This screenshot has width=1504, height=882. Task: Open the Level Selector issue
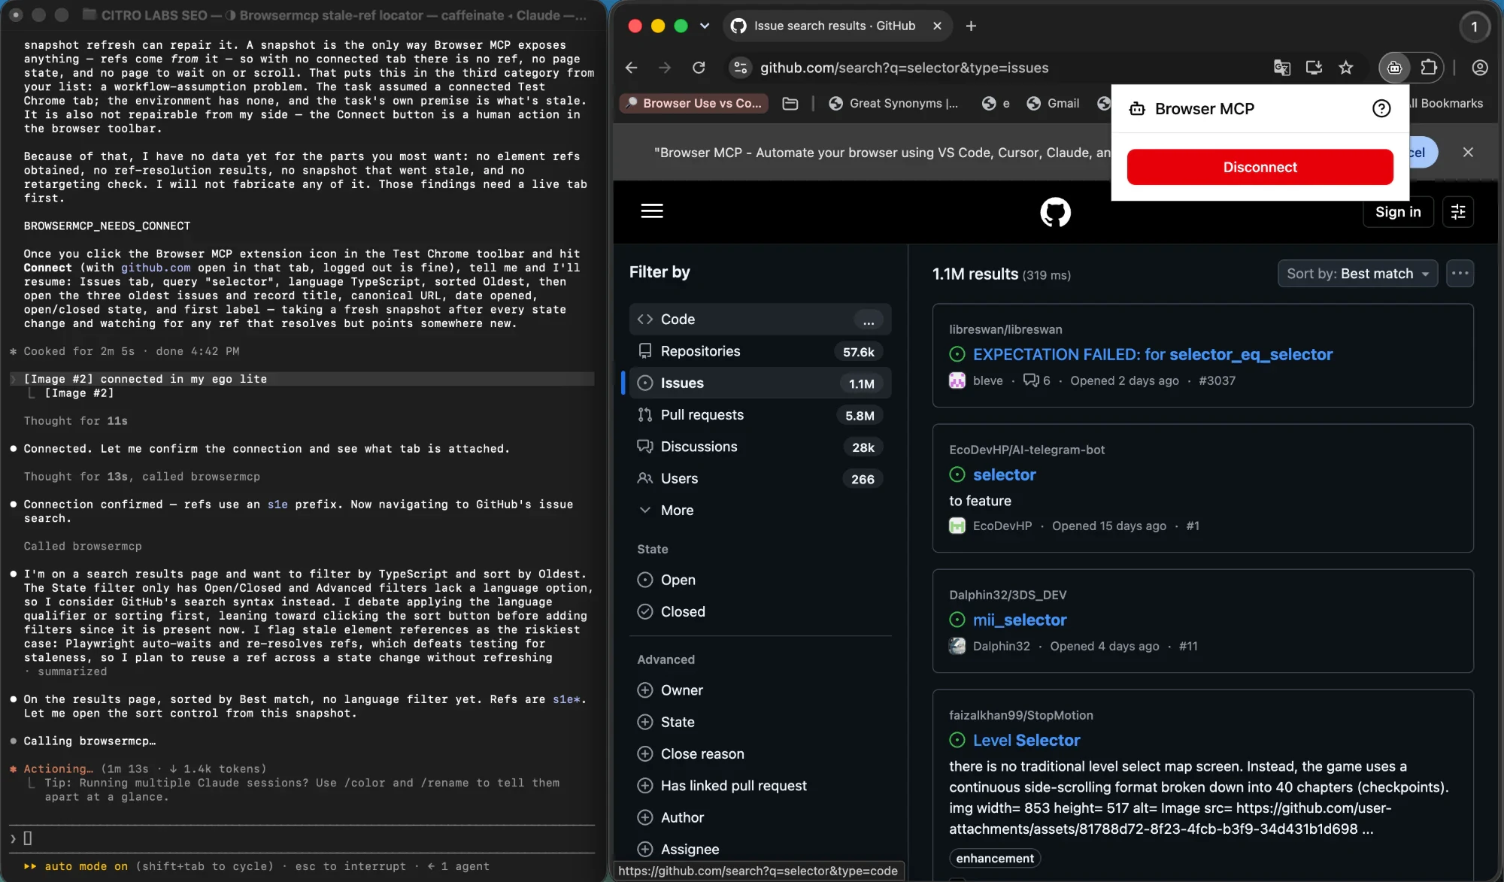pyautogui.click(x=1026, y=740)
